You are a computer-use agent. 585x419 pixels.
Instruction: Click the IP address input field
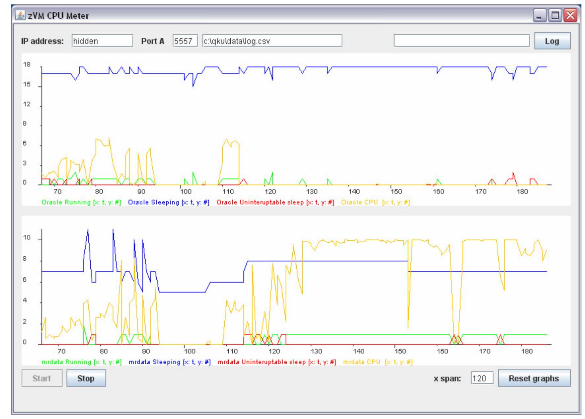tap(102, 41)
